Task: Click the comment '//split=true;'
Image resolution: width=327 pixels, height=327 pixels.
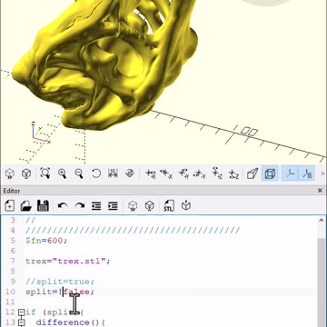Action: coord(60,282)
